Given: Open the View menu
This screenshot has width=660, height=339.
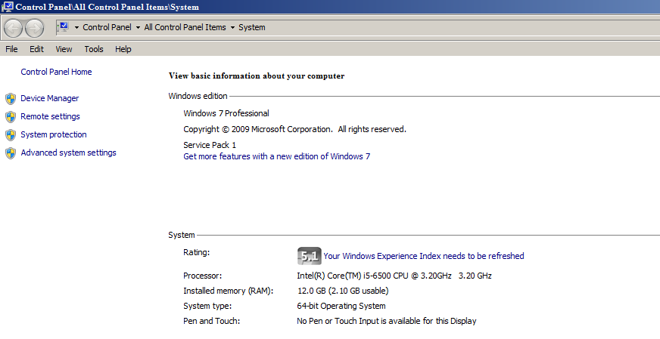Looking at the screenshot, I should 64,49.
